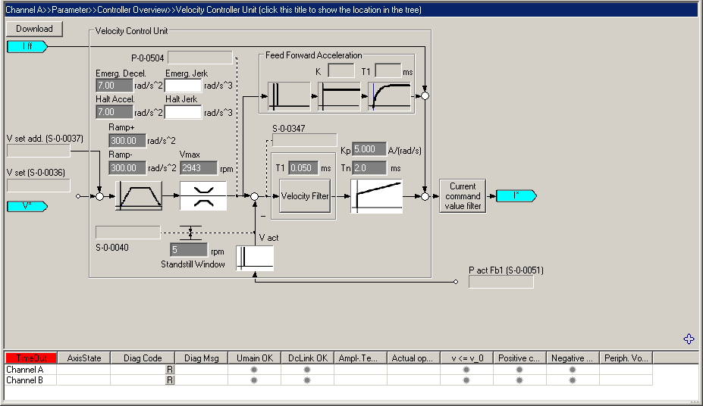Click the Halt Jerk input field
Screen dimensions: 703x406
(x=183, y=112)
